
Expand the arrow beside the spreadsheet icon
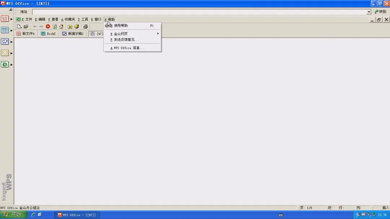(12, 31)
